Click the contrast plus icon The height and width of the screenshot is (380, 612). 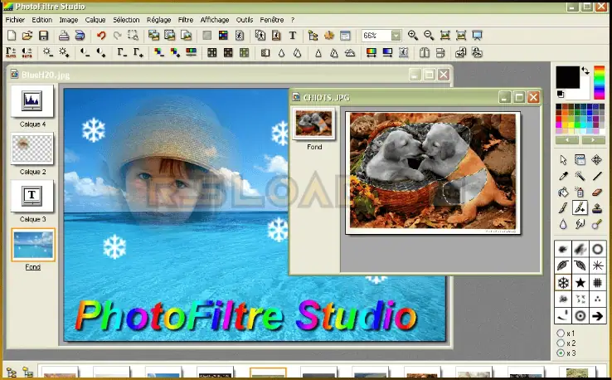pyautogui.click(x=101, y=52)
